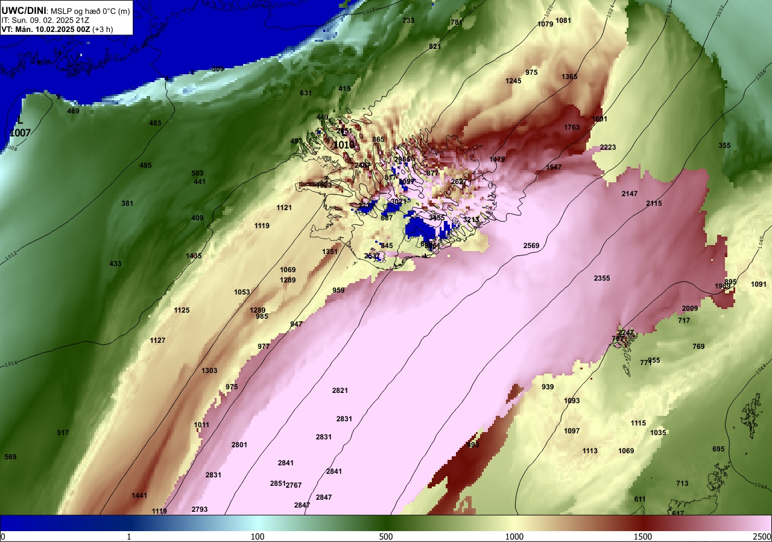Click the 433 height value
This screenshot has height=542, width=772.
pos(115,264)
